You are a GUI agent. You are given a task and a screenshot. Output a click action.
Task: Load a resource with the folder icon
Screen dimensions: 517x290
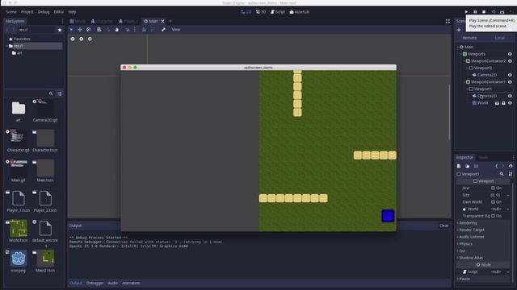click(467, 166)
